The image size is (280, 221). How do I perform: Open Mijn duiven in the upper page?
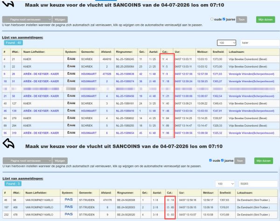coord(266,20)
